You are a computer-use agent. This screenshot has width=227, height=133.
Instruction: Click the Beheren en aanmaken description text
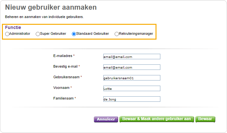44,17
